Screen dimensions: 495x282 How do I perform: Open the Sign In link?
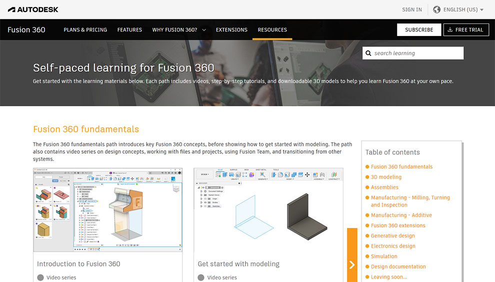pos(411,9)
